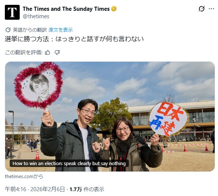Click 原文を表示 to show original text
Screen dimensions: 218x196
[x=61, y=30]
